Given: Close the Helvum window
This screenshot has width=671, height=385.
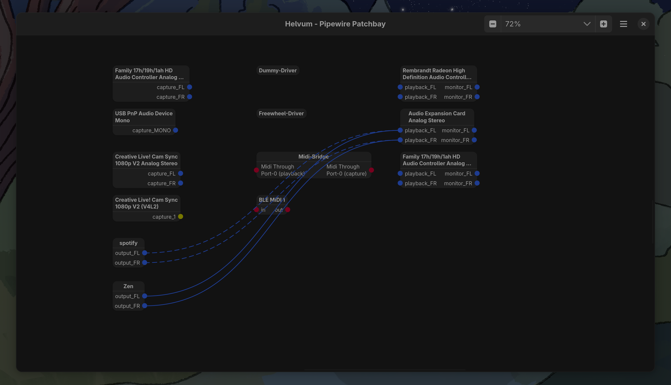Looking at the screenshot, I should [x=643, y=24].
